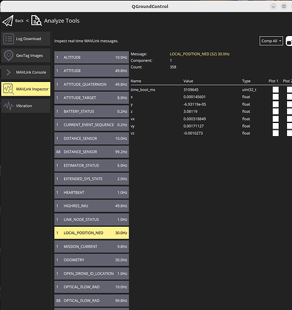Select the BATTERY_STATUS message row
Image resolution: width=292 pixels, height=310 pixels.
click(x=91, y=111)
